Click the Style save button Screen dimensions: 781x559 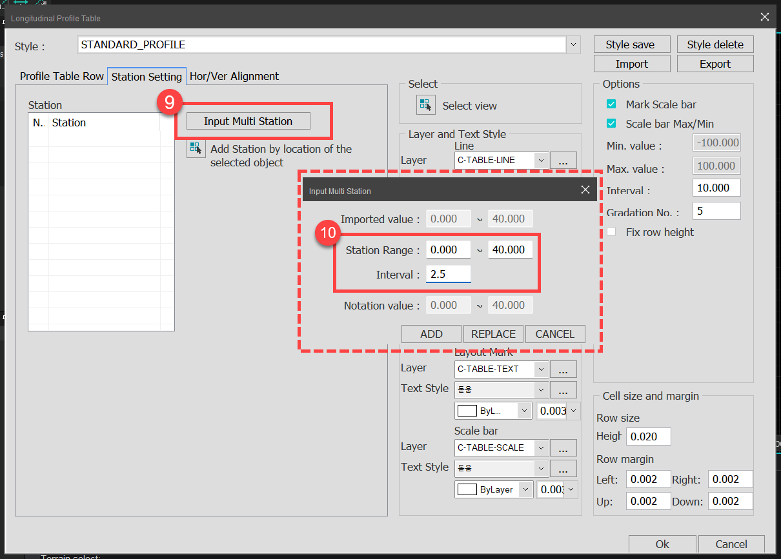point(632,44)
